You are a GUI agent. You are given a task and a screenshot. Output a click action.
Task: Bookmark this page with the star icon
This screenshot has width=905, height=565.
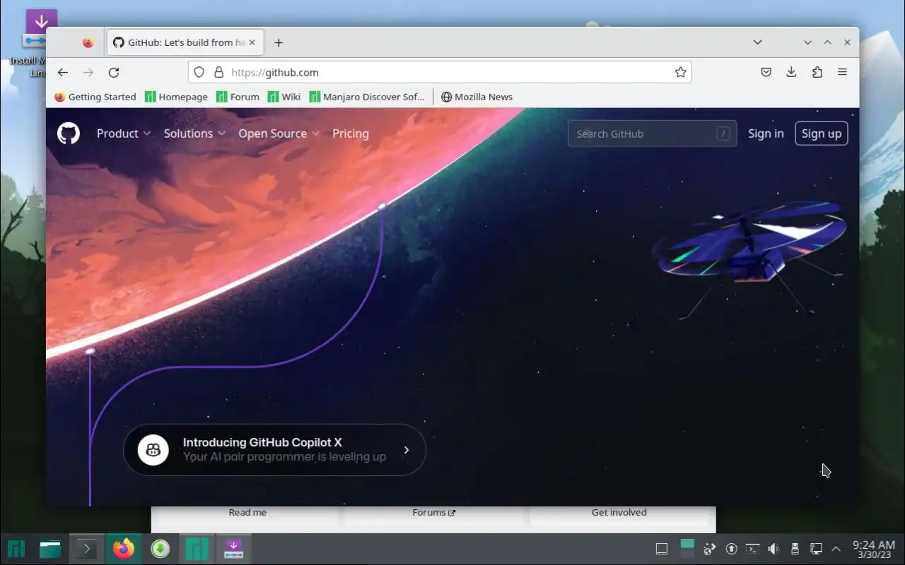point(680,72)
